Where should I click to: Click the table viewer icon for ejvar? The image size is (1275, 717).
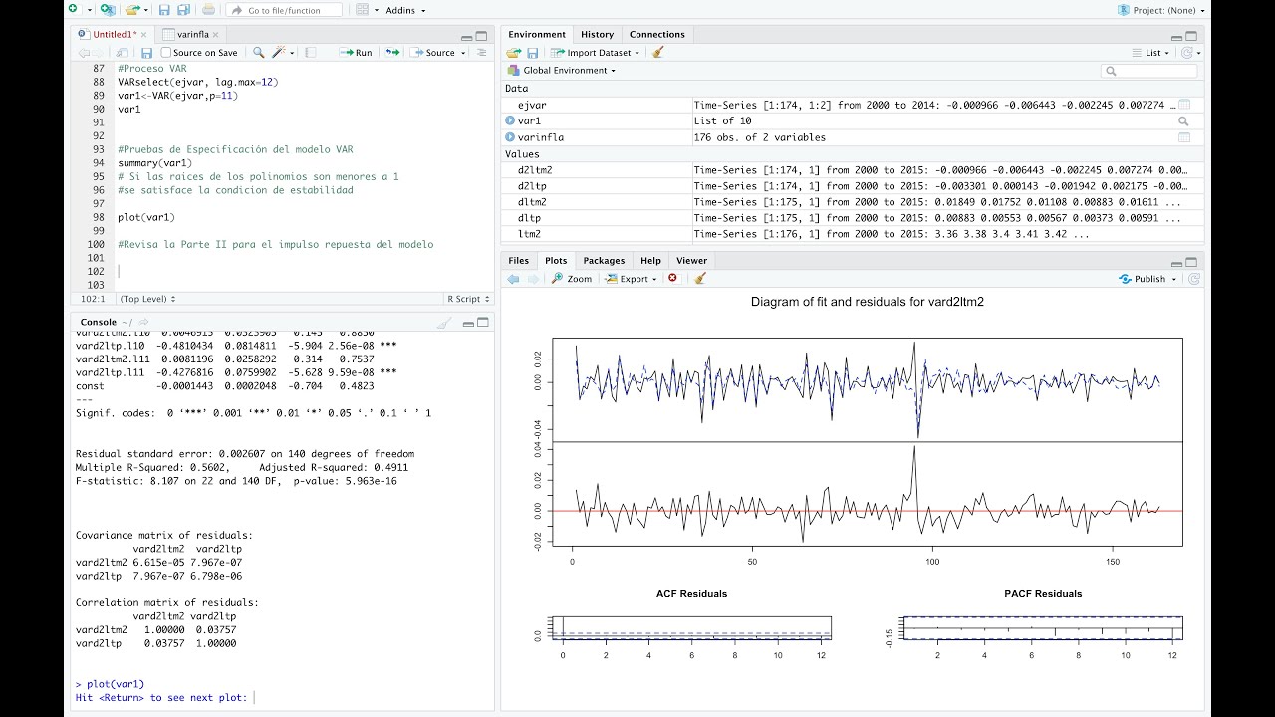[x=1184, y=105]
